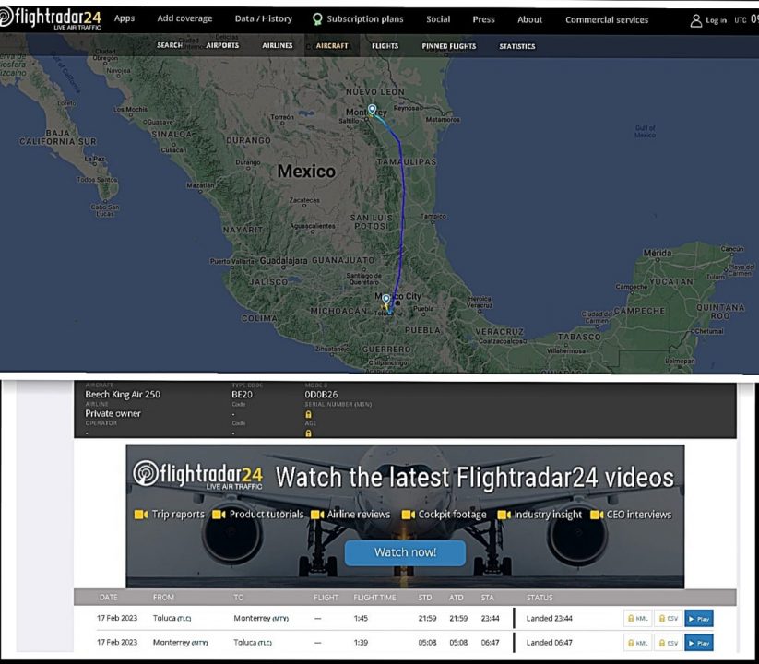
Task: Click the user profile icon
Action: click(695, 20)
